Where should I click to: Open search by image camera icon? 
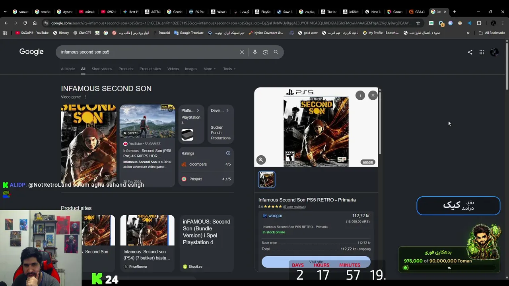(266, 52)
